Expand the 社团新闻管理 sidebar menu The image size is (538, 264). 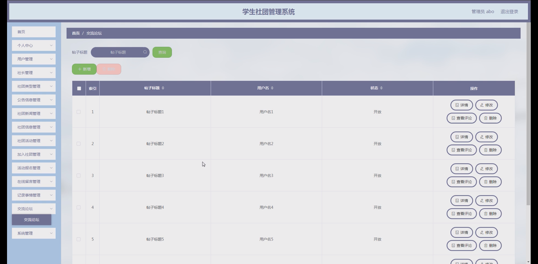(34, 114)
